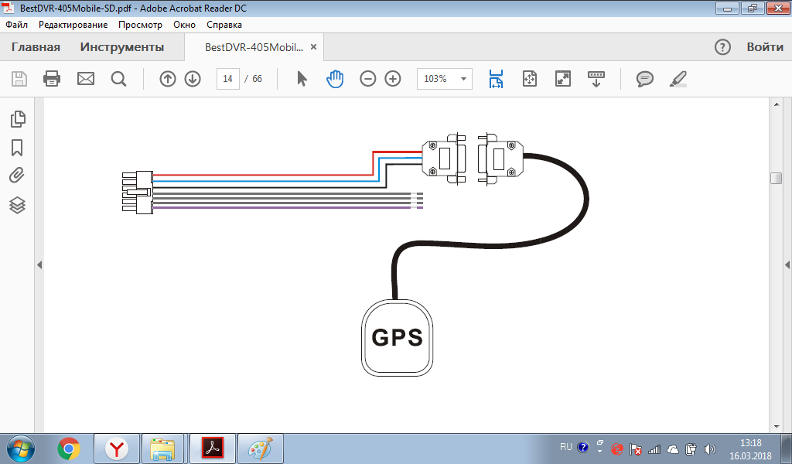Viewport: 792px width, 464px height.
Task: Open the Редактирование menu
Action: tap(73, 25)
